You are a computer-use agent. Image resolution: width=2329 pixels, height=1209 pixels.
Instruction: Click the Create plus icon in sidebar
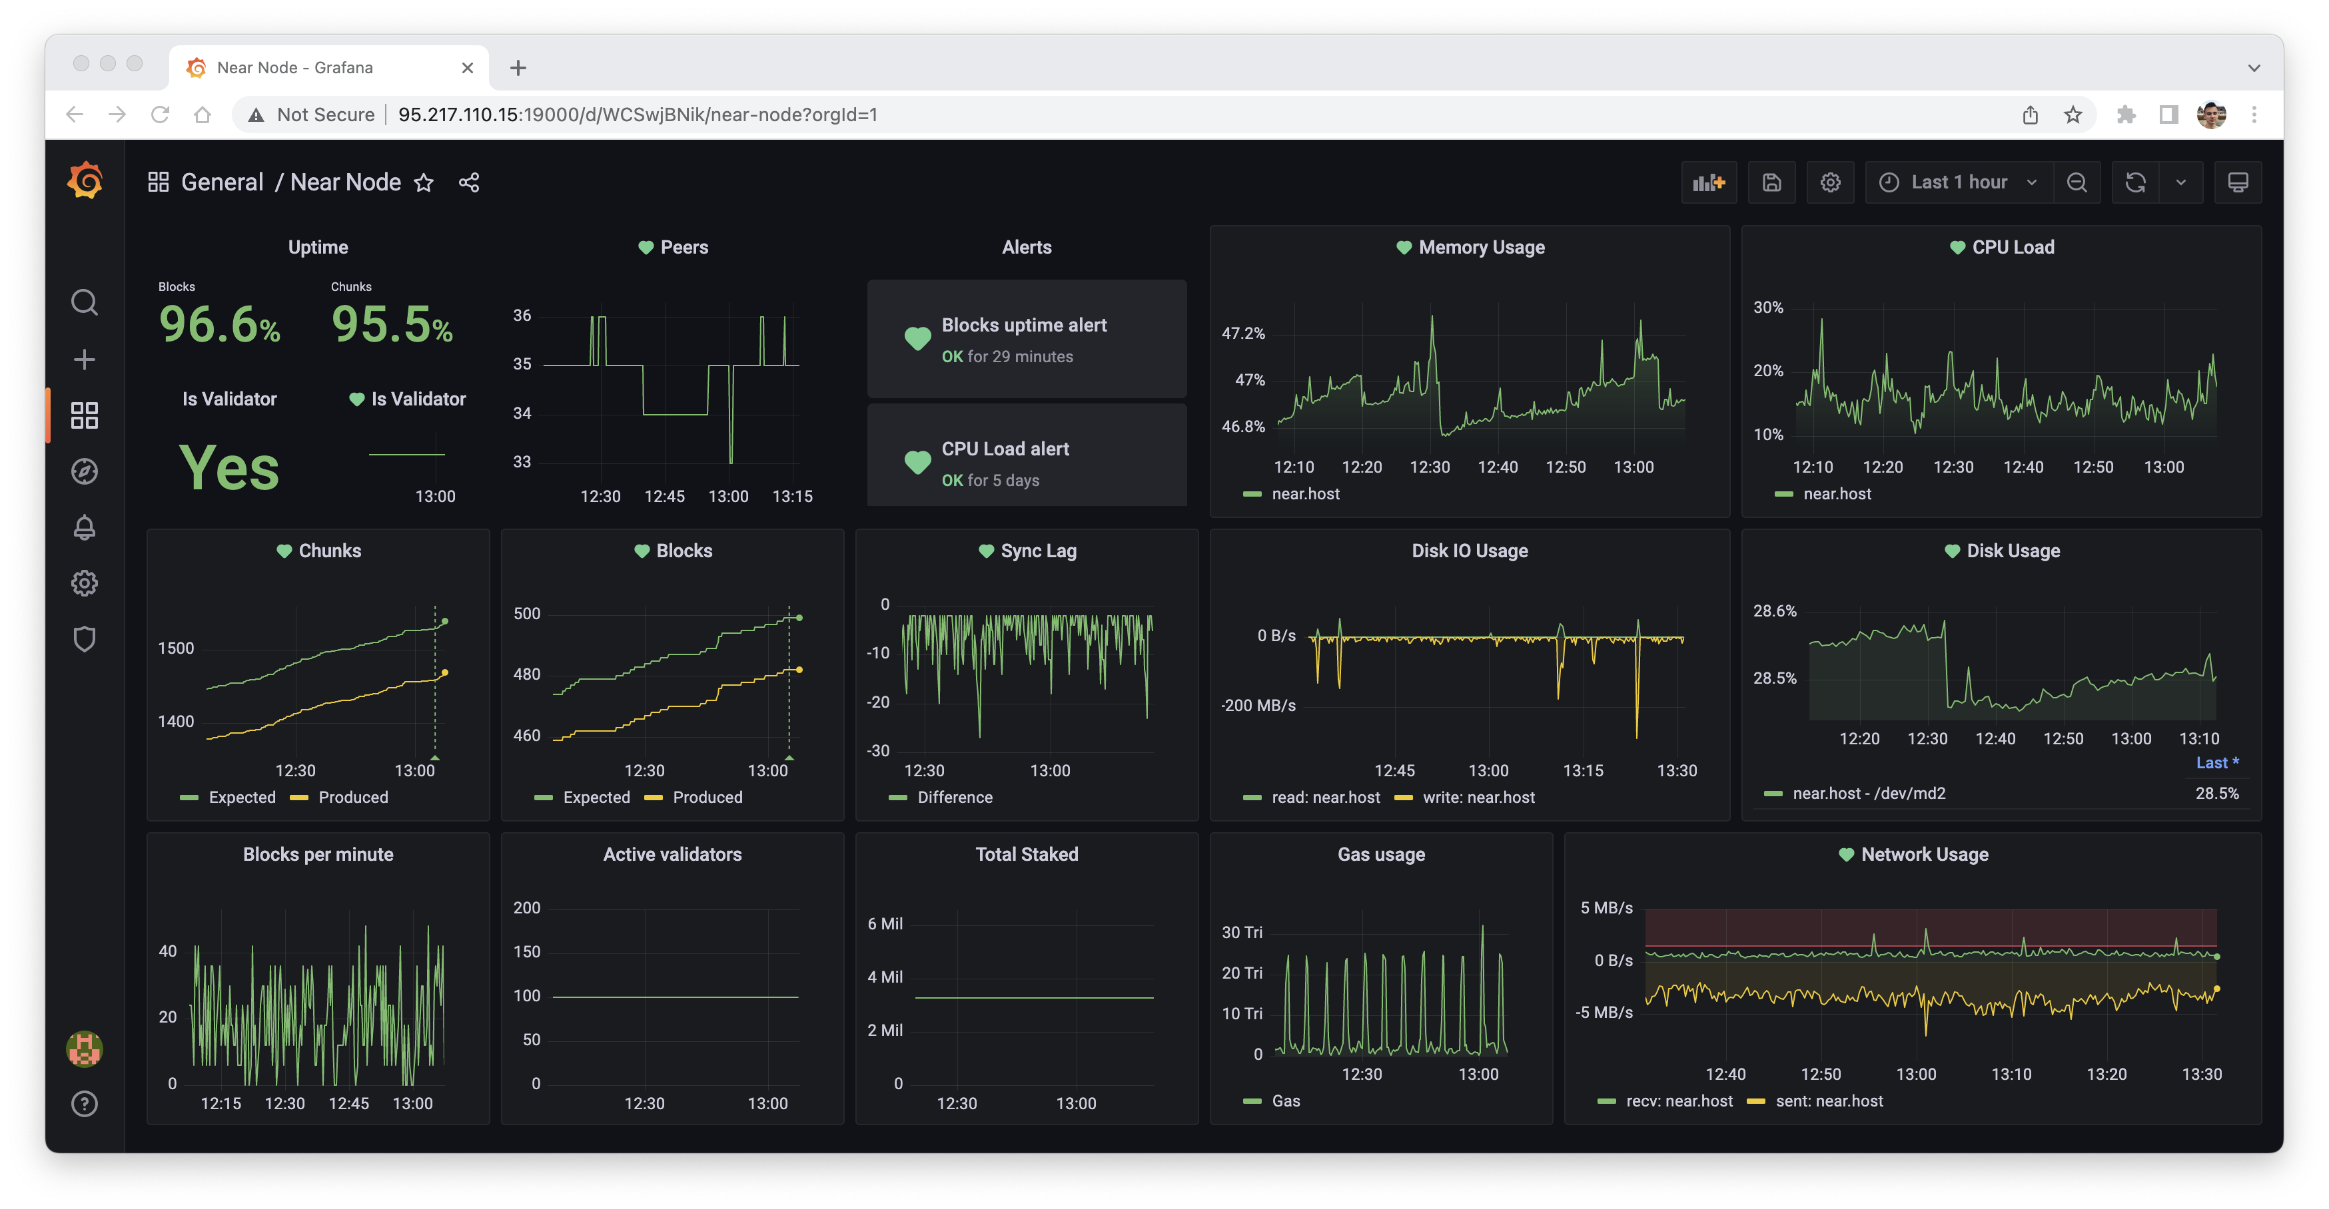pyautogui.click(x=84, y=360)
